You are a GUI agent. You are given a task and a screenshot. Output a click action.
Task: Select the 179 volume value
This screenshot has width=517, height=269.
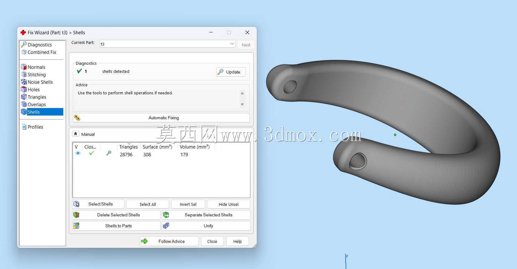[x=184, y=154]
